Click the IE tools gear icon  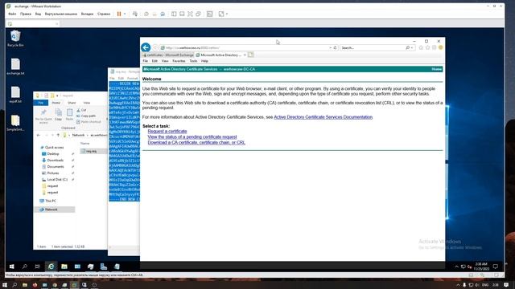coord(435,47)
